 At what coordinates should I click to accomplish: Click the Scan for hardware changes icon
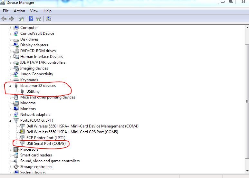[48, 19]
